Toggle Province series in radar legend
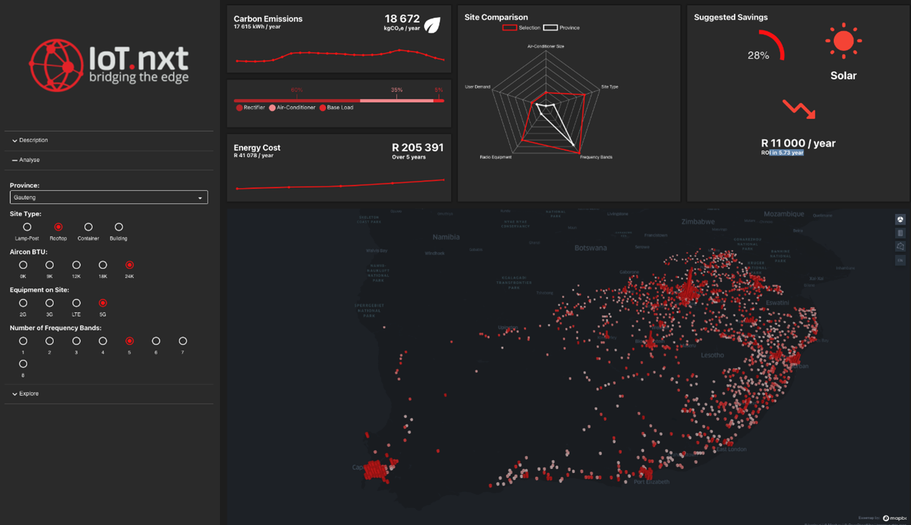911x525 pixels. click(x=561, y=27)
